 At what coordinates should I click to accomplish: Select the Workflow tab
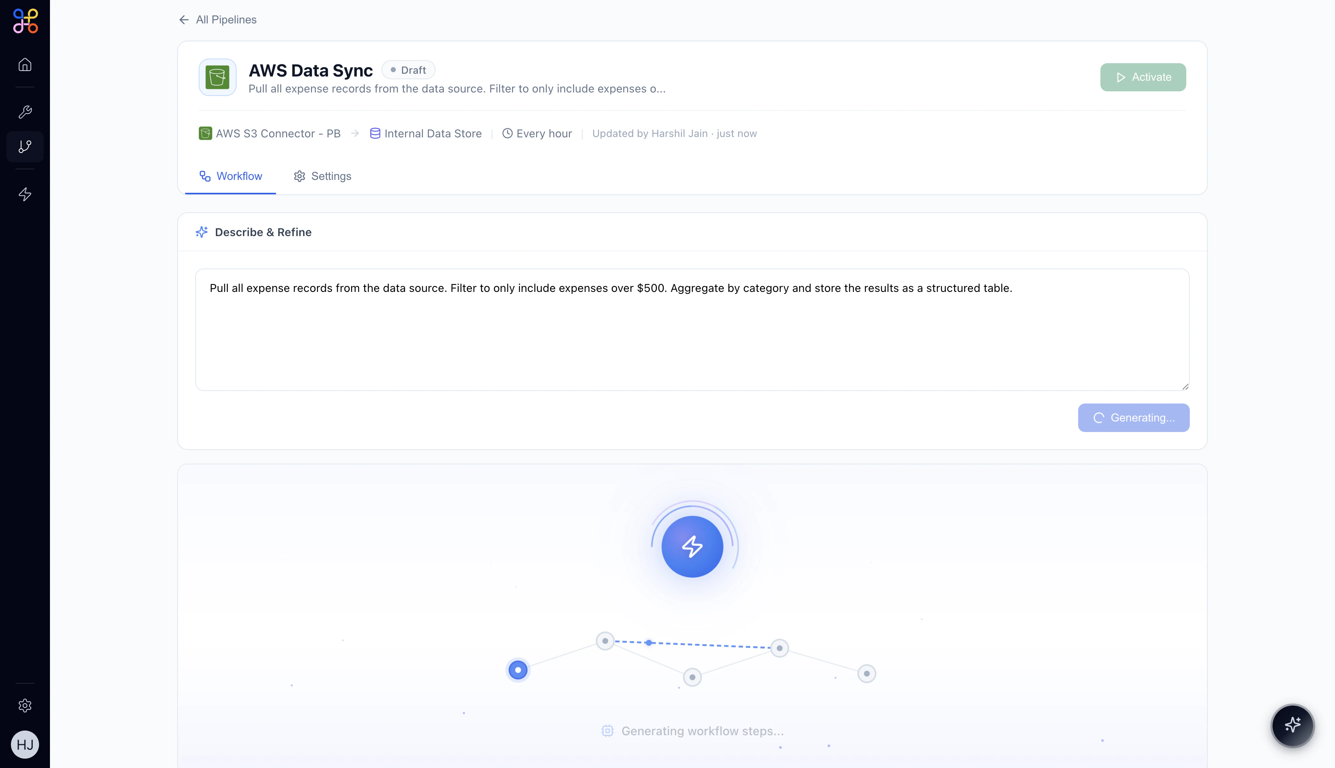(x=230, y=176)
